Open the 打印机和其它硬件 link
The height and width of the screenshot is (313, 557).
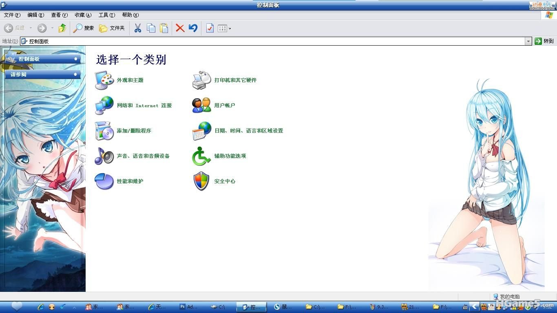click(236, 80)
